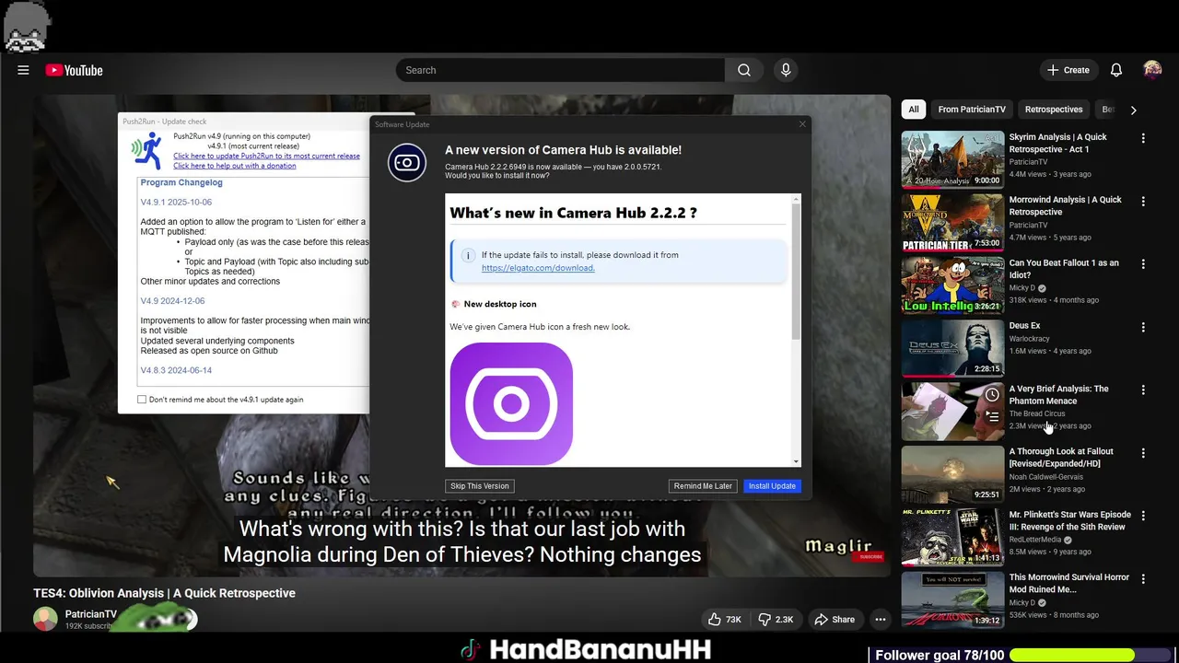Screen dimensions: 1179x663
Task: Open options for Thorough Look at Fallout
Action: pyautogui.click(x=1143, y=453)
